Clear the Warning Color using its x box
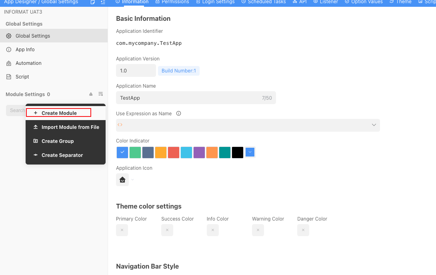The width and height of the screenshot is (436, 275). pos(258,230)
